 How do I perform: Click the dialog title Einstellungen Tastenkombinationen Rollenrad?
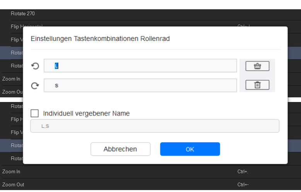click(x=100, y=39)
